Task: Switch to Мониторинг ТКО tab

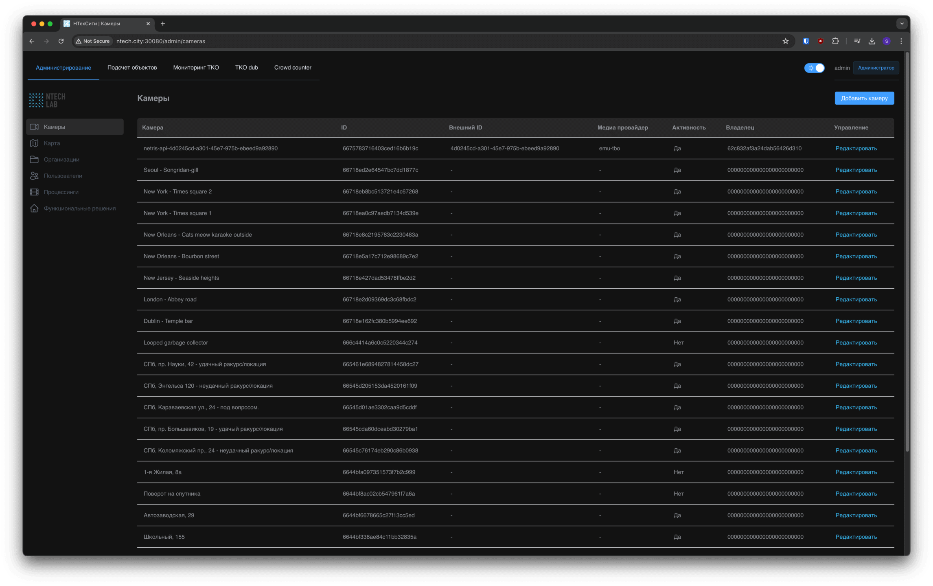Action: tap(196, 68)
